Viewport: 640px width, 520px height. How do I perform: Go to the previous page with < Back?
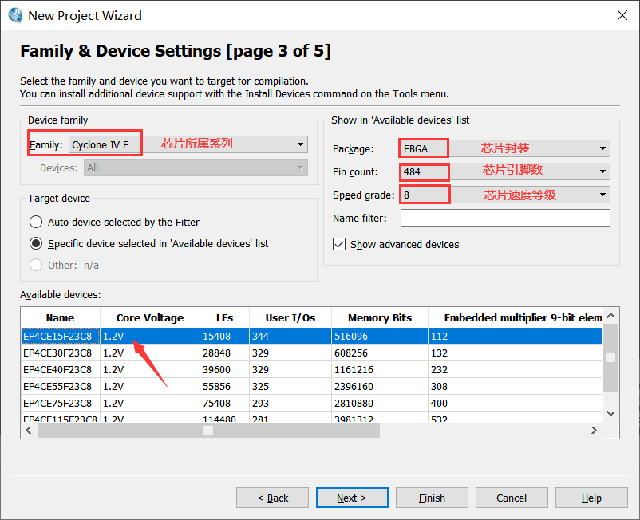pyautogui.click(x=272, y=498)
